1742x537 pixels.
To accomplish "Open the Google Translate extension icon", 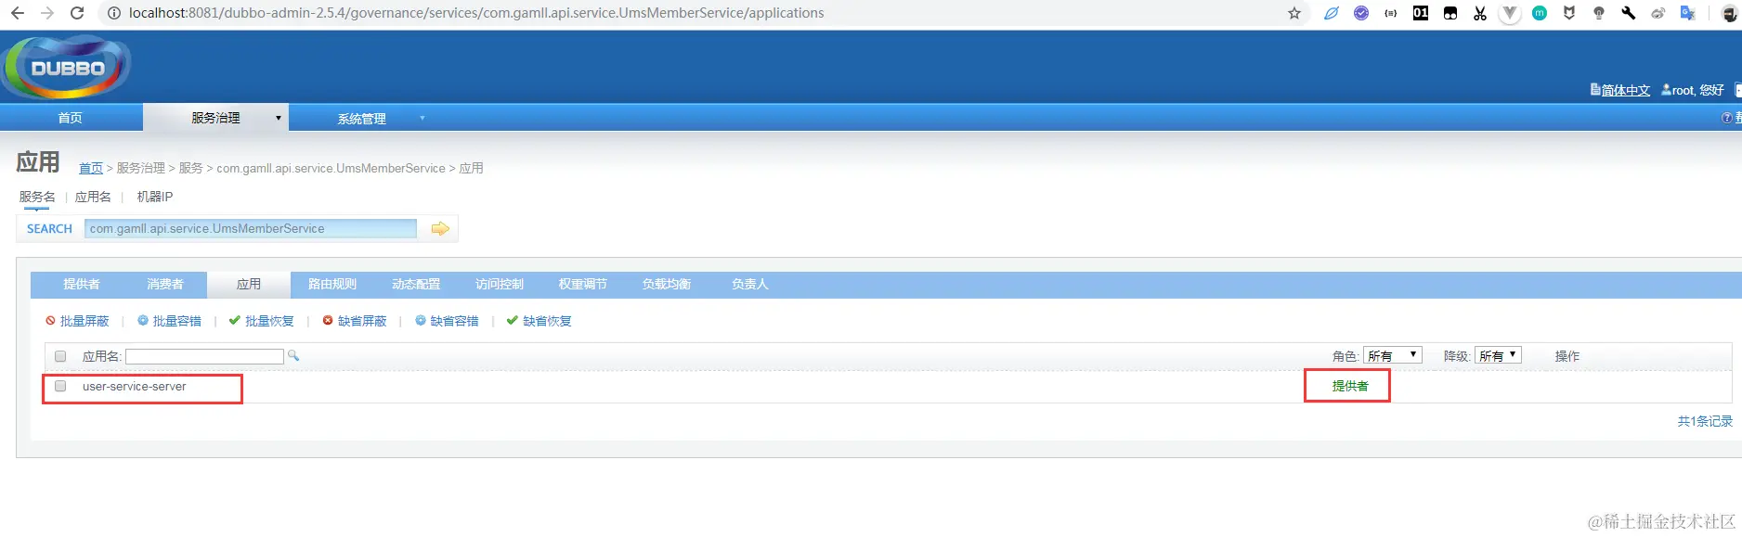I will click(1687, 13).
